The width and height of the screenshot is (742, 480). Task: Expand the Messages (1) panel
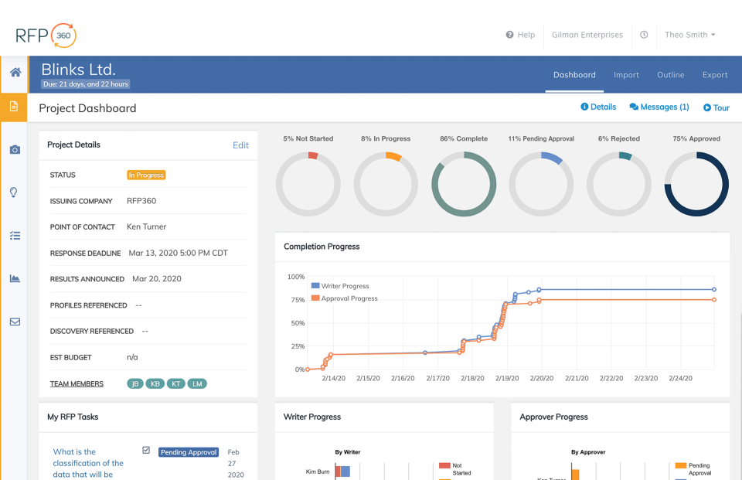coord(659,107)
